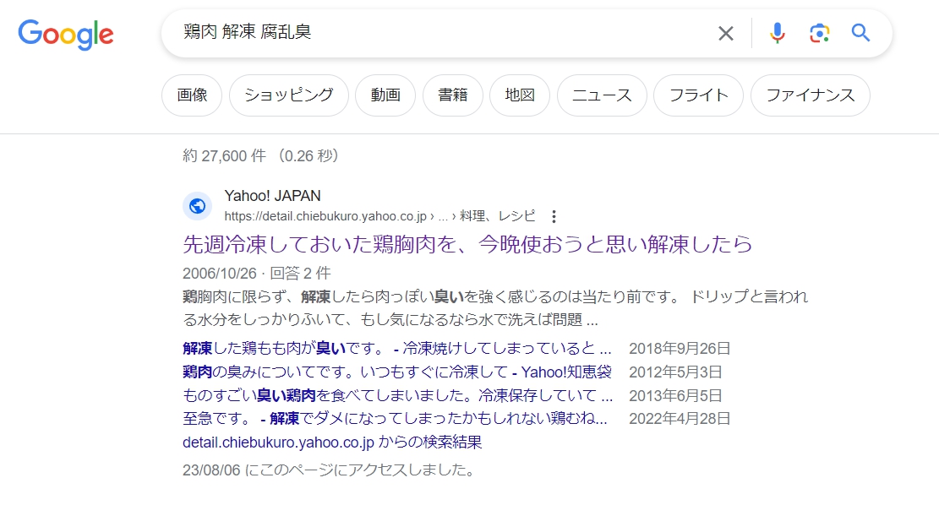Click the date 2013年6月5日
Screen dimensions: 939x505
coord(675,395)
